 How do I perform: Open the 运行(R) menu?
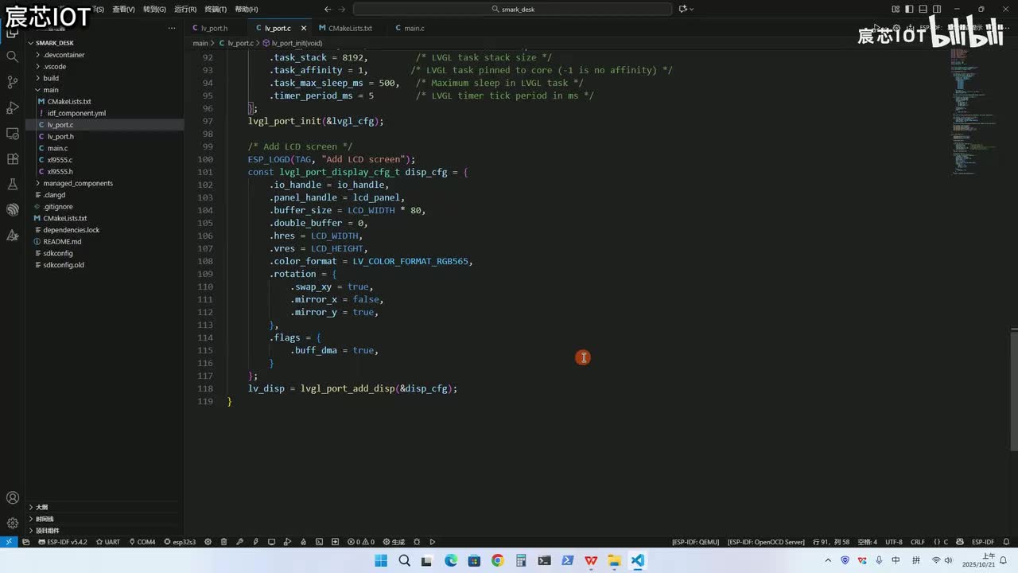pos(185,9)
